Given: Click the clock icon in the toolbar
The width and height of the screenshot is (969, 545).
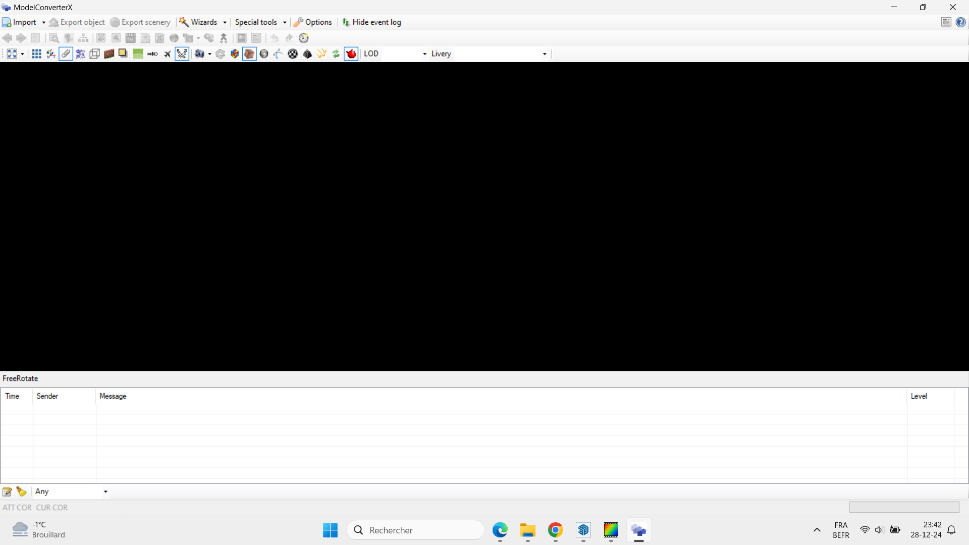Looking at the screenshot, I should point(304,38).
